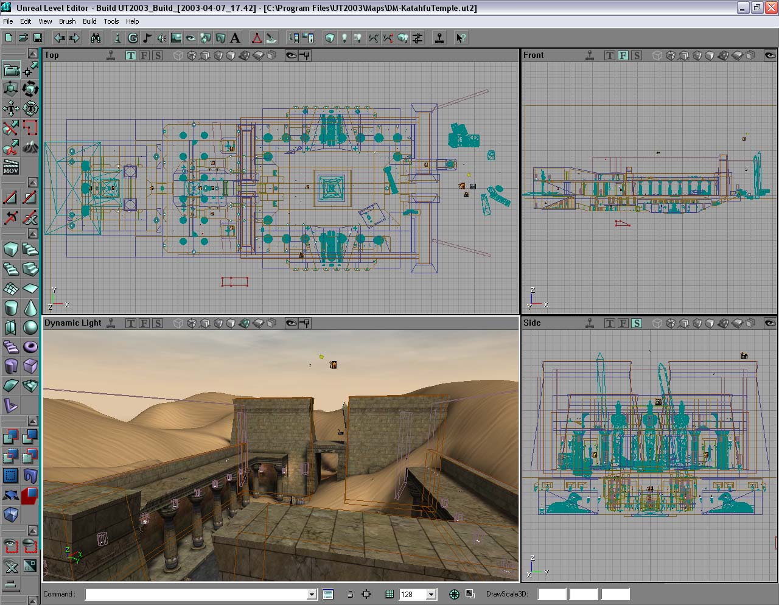Open the Texture browser landscape icon
Image resolution: width=779 pixels, height=605 pixels.
tap(176, 38)
